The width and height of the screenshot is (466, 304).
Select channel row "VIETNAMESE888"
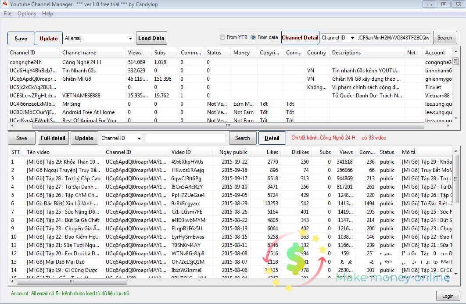tap(230, 95)
